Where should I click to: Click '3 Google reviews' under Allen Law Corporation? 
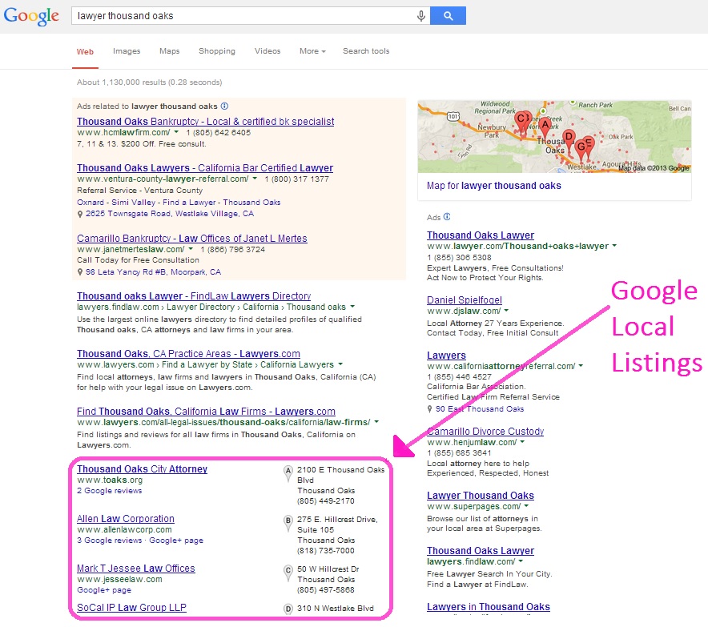point(109,541)
